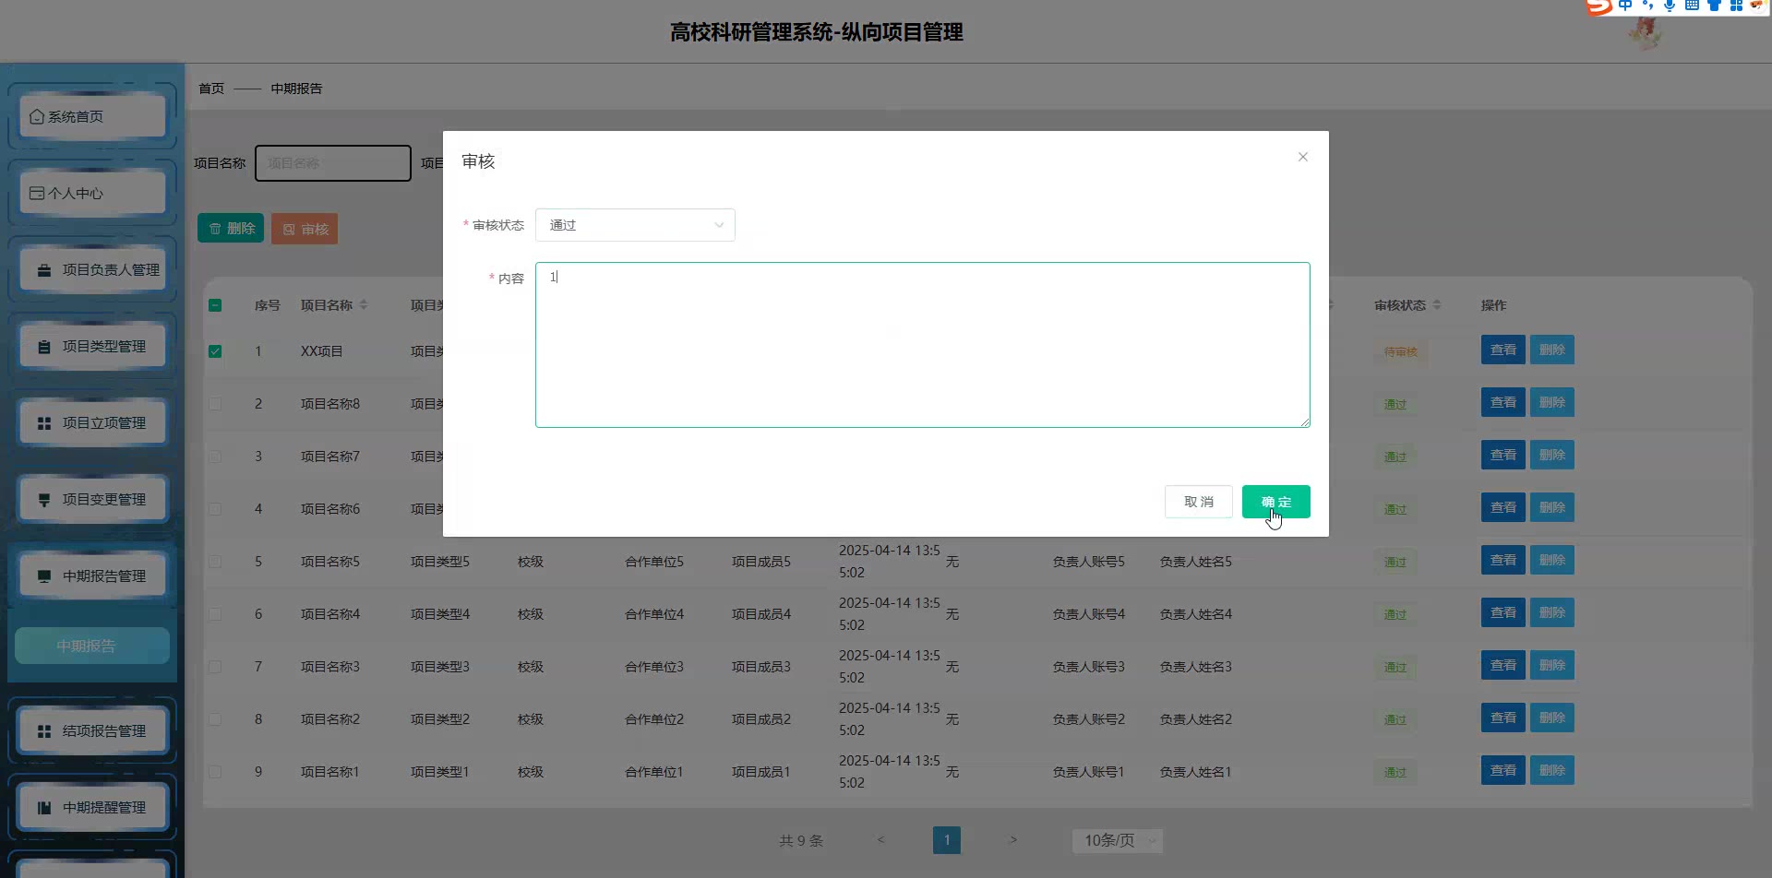
Task: Click the home icon beside 系统首页
Action: 37,117
